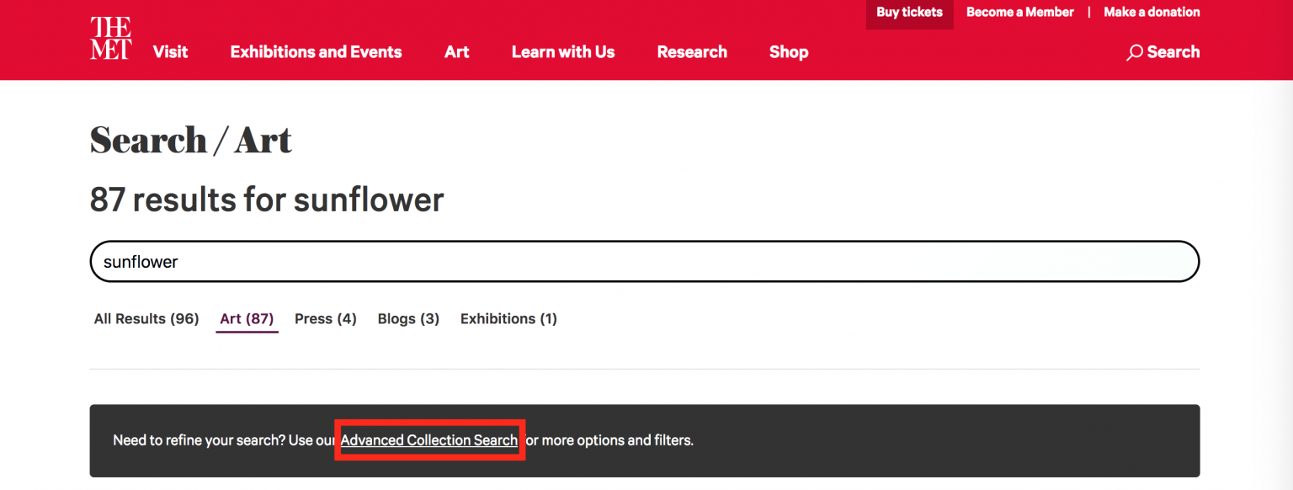Stay on the Art results tab
Viewport: 1293px width, 490px height.
tap(246, 318)
